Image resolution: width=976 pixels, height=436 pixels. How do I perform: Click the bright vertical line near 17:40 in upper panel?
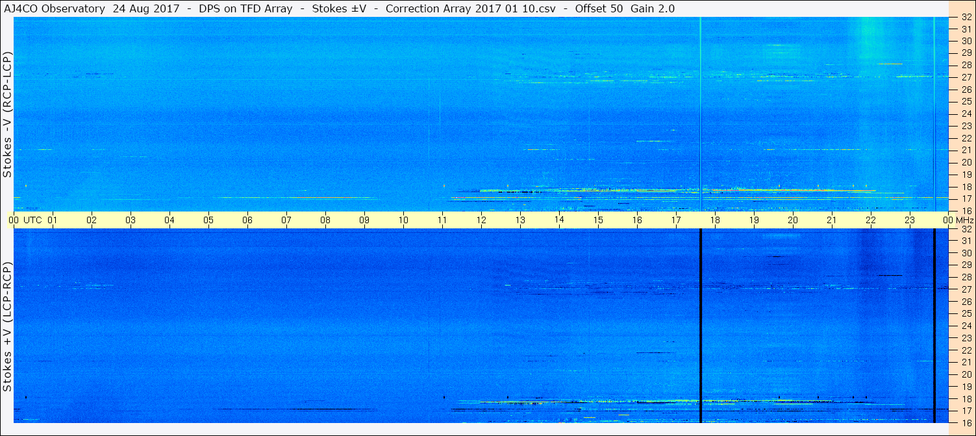[701, 114]
